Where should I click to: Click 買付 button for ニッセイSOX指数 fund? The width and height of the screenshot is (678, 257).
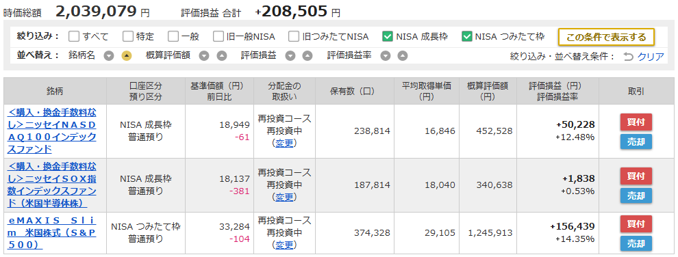pos(636,176)
